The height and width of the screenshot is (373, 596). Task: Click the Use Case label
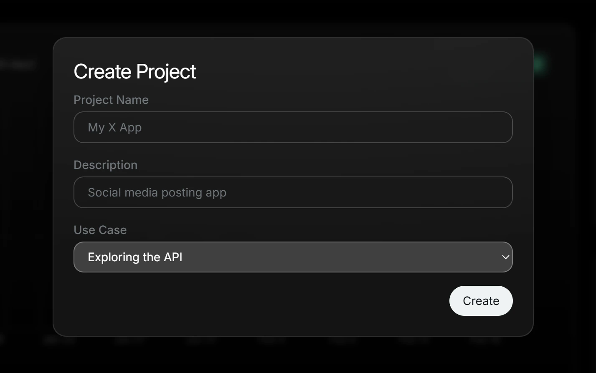click(x=100, y=229)
